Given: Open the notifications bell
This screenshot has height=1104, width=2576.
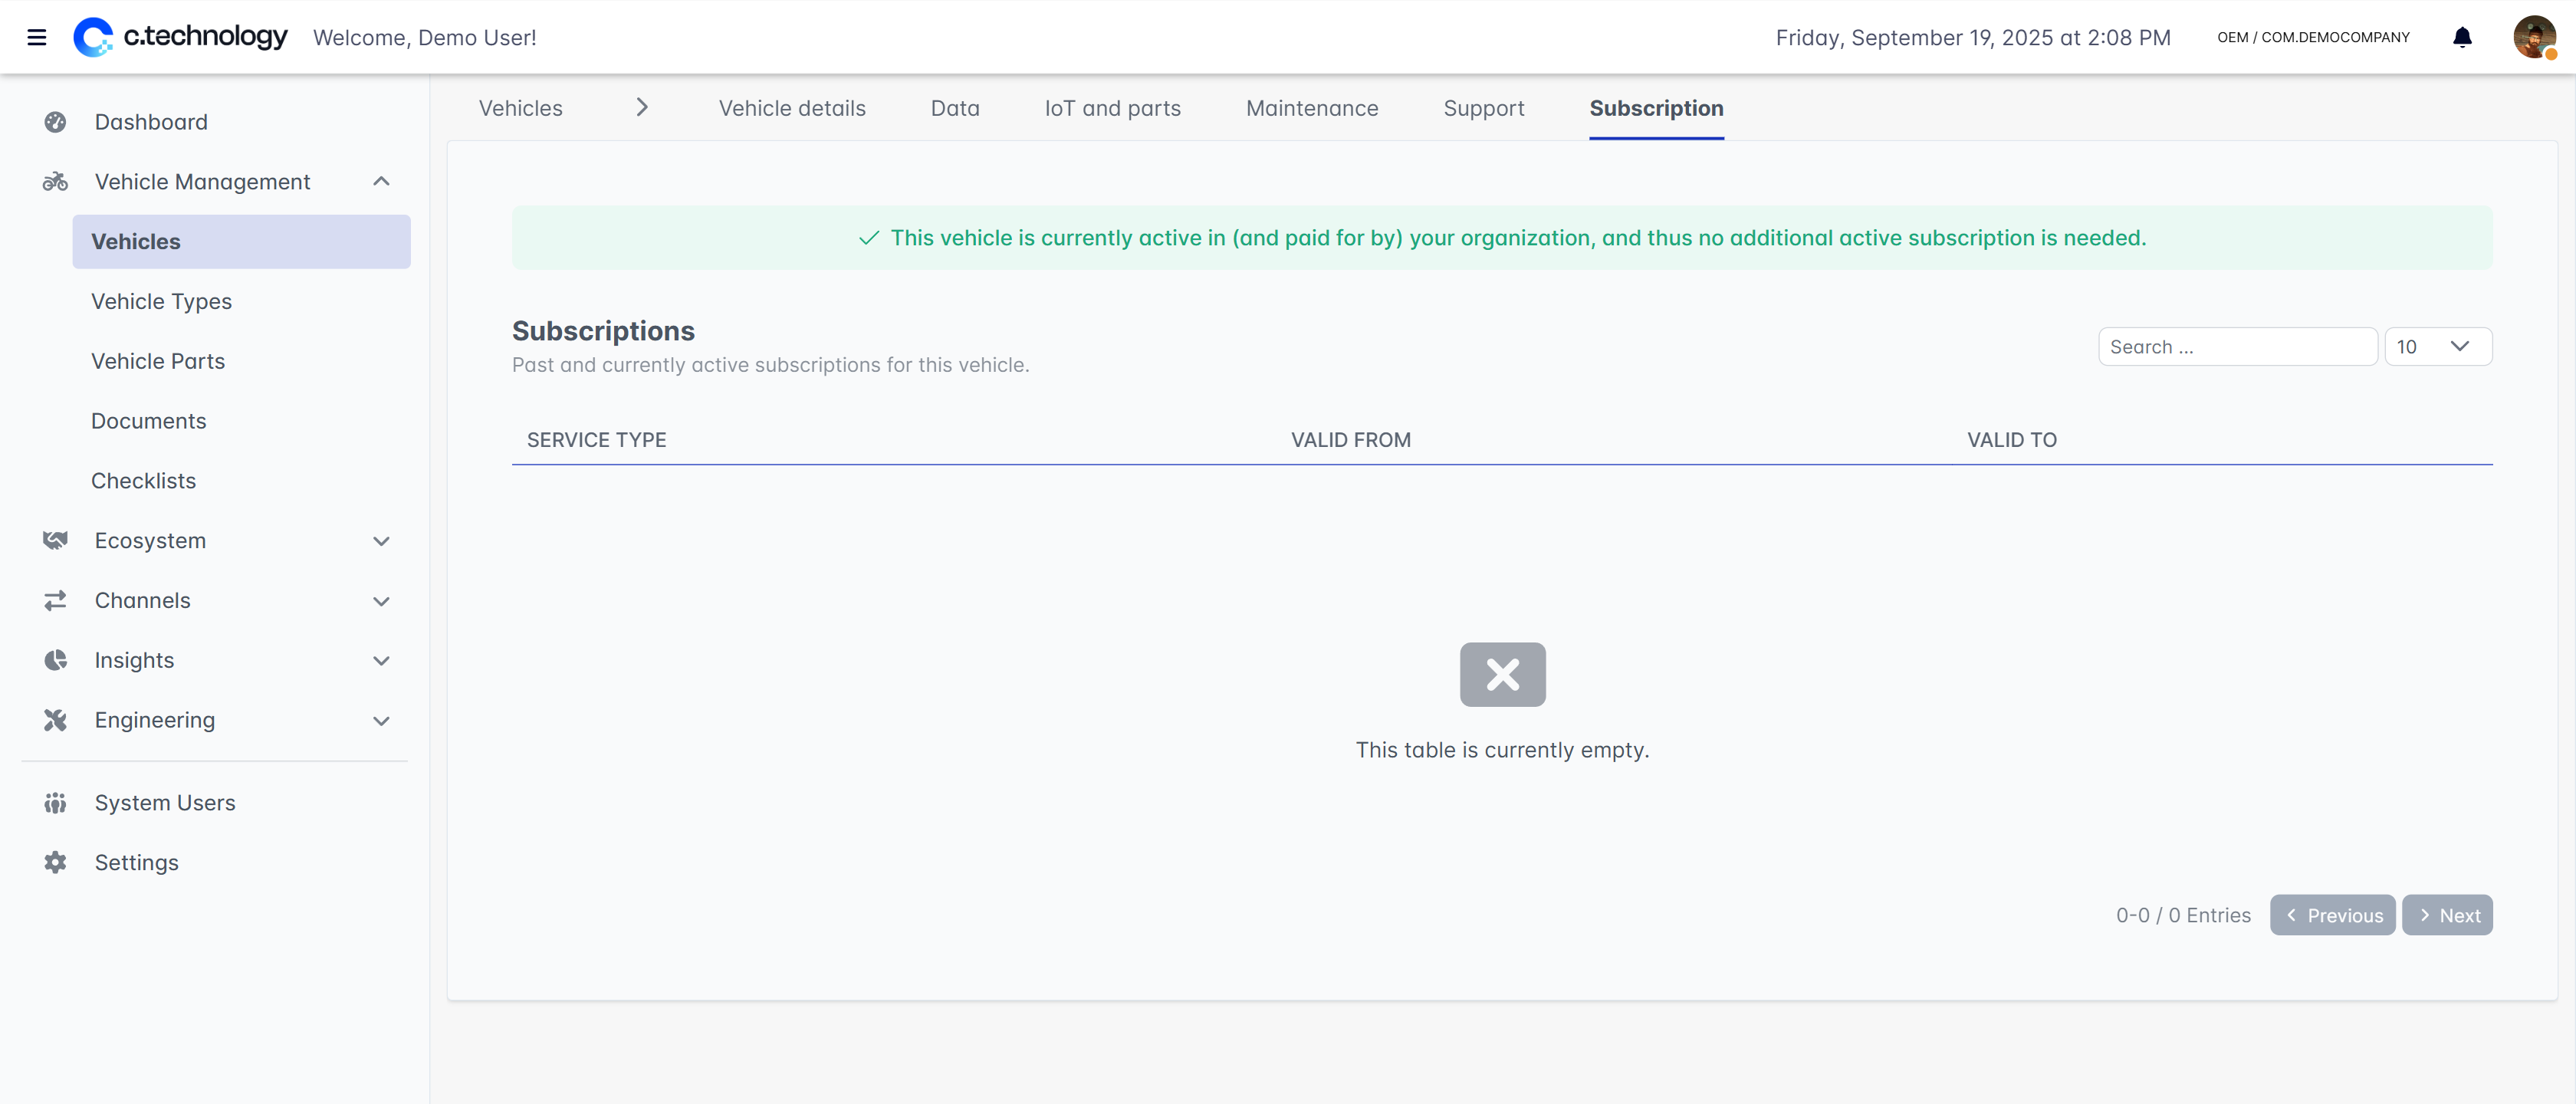Looking at the screenshot, I should click(2462, 38).
